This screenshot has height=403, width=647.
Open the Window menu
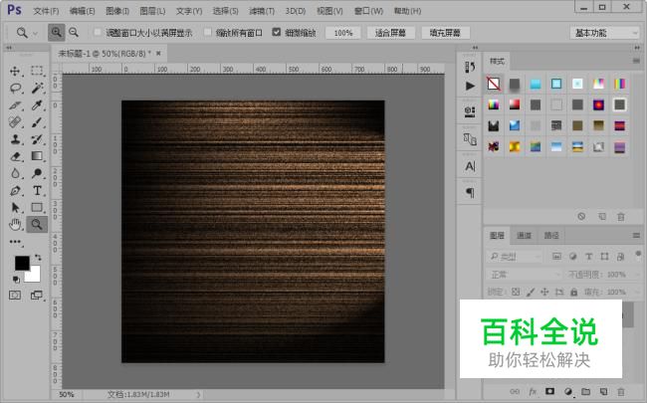368,11
